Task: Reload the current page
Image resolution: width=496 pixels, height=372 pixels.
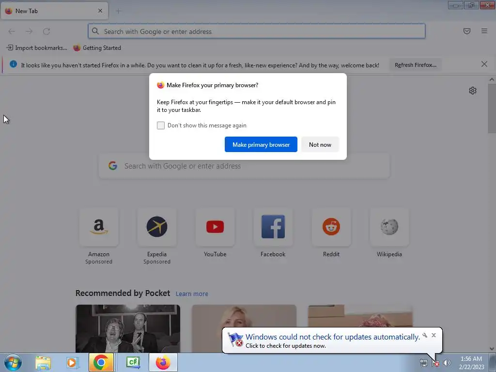Action: 46,31
